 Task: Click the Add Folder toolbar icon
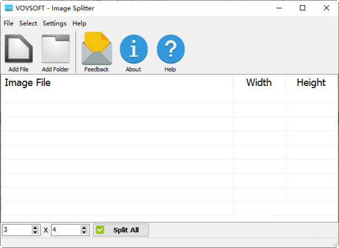[x=55, y=49]
